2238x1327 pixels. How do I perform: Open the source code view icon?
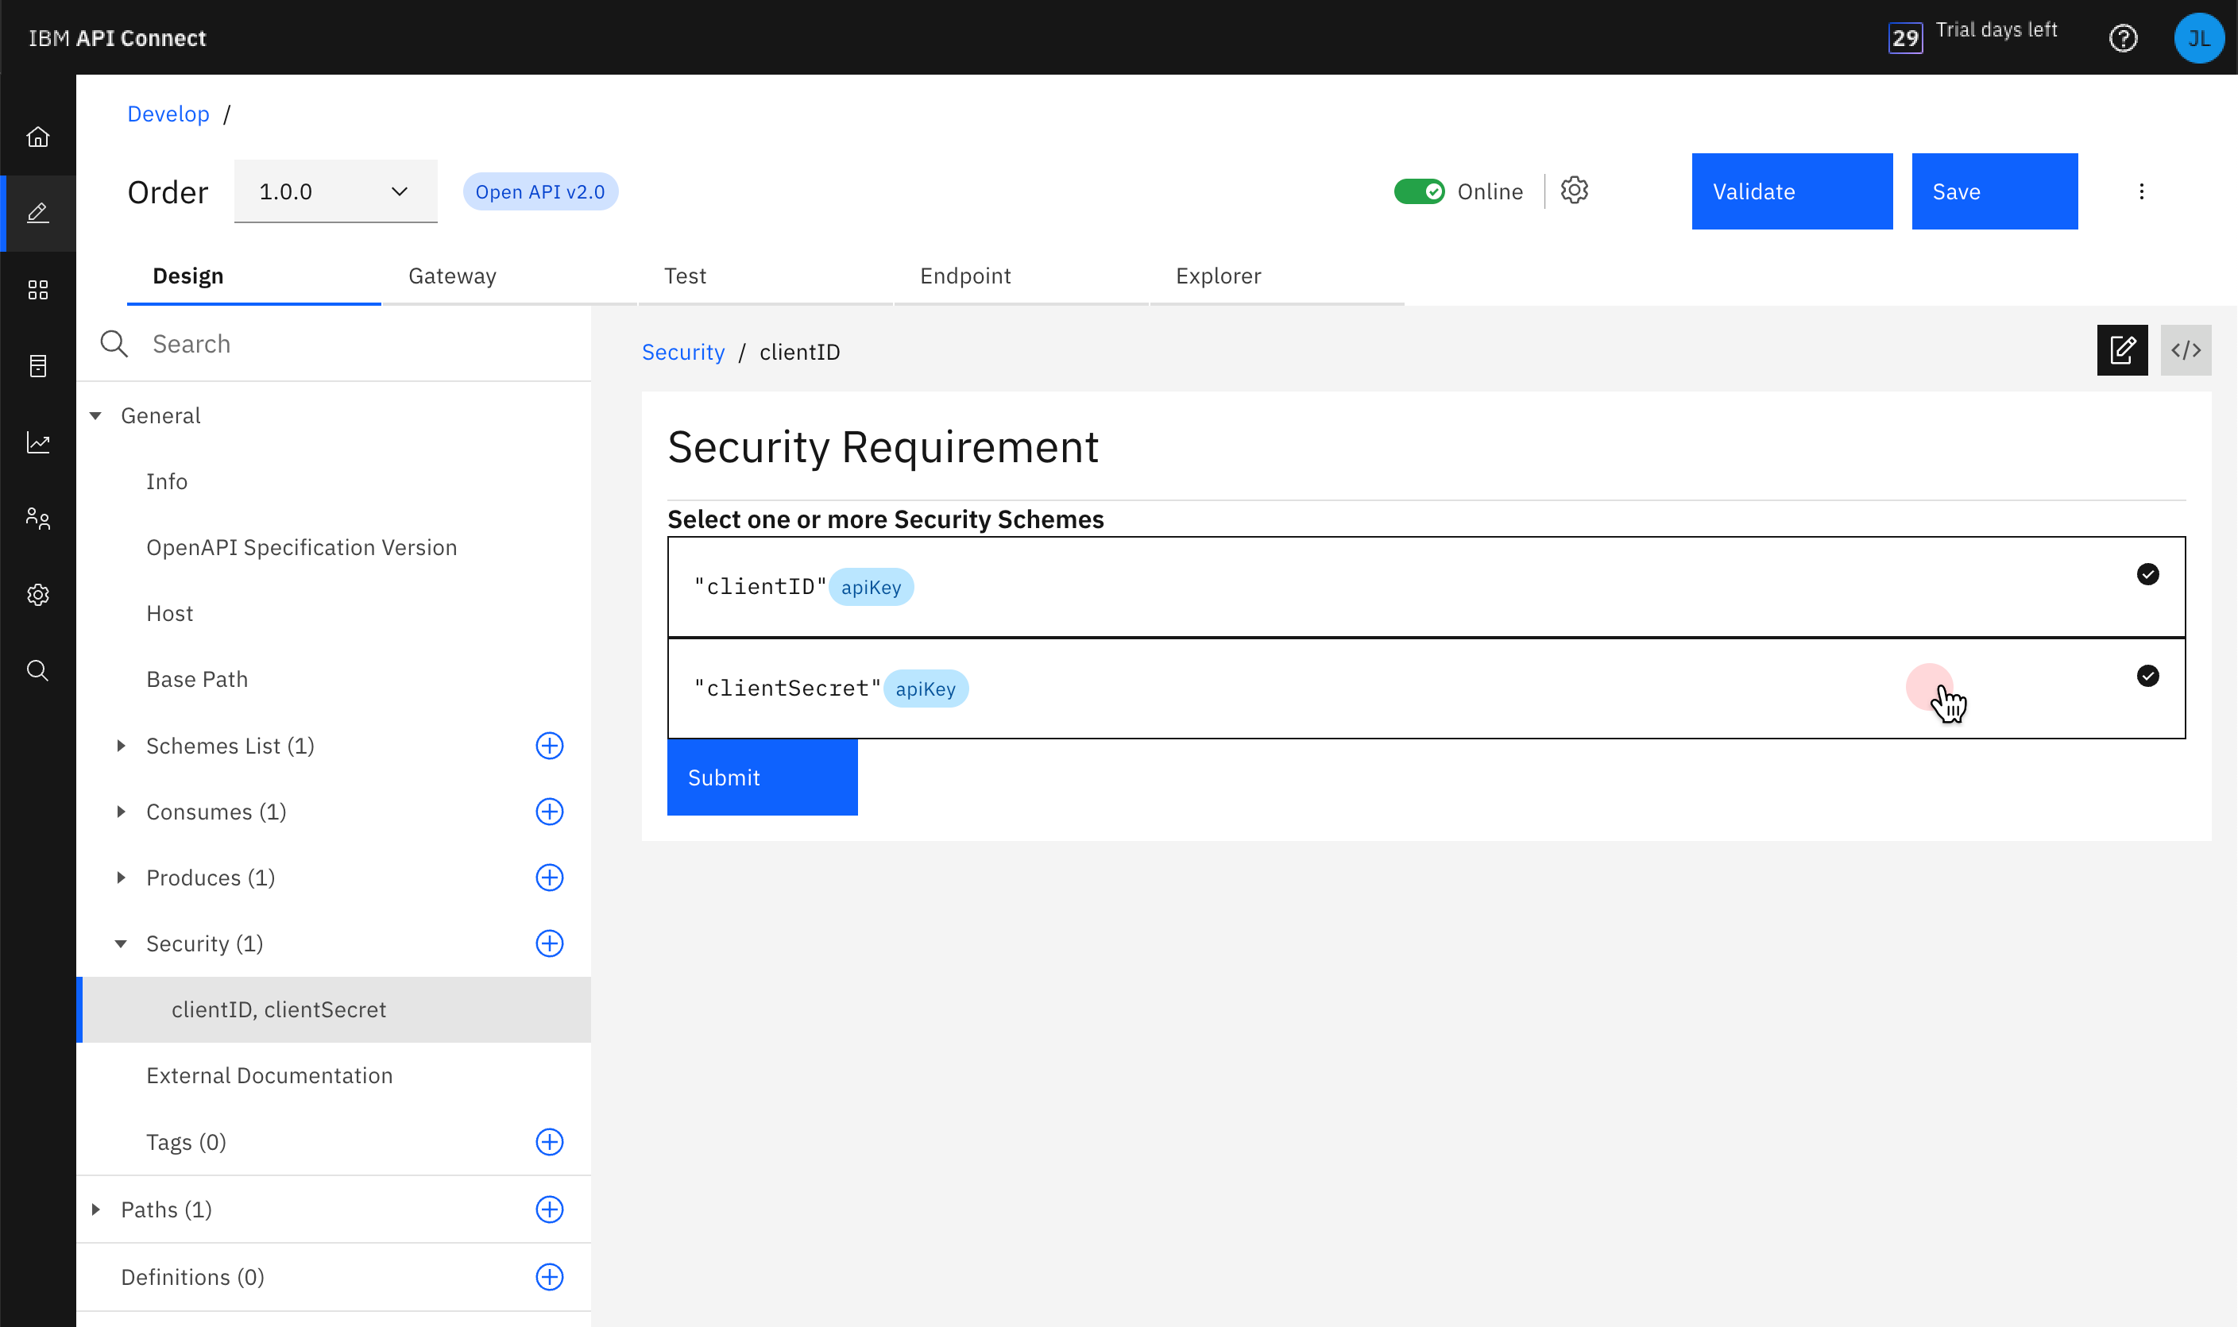pyautogui.click(x=2186, y=350)
